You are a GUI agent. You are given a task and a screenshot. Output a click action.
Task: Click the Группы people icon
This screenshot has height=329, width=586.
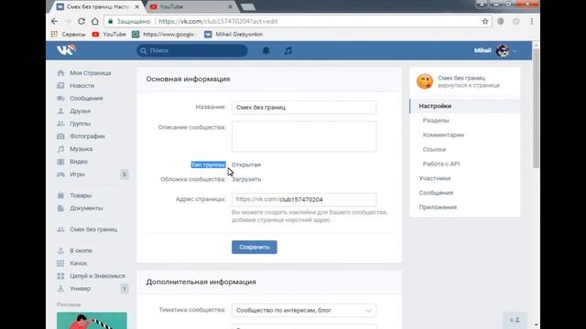60,123
